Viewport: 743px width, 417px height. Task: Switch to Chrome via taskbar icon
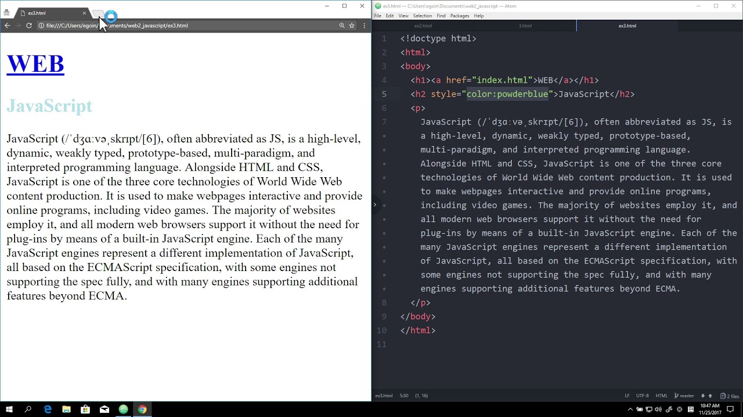point(142,409)
